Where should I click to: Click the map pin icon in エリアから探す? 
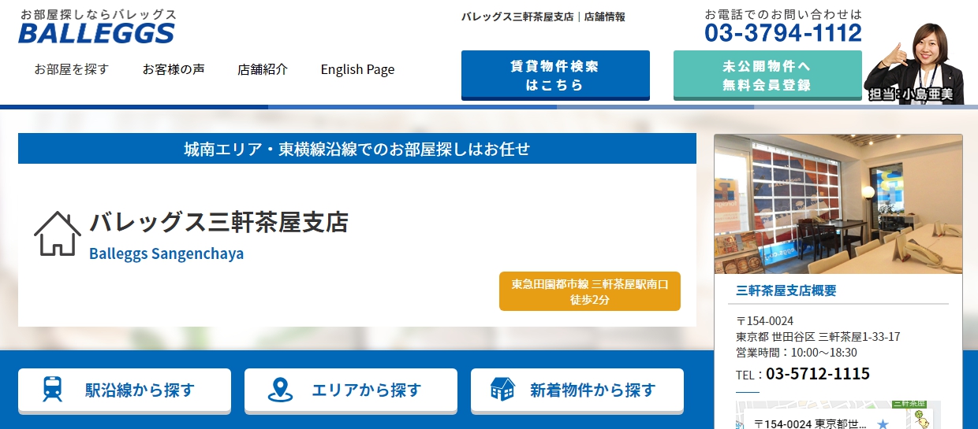click(280, 390)
